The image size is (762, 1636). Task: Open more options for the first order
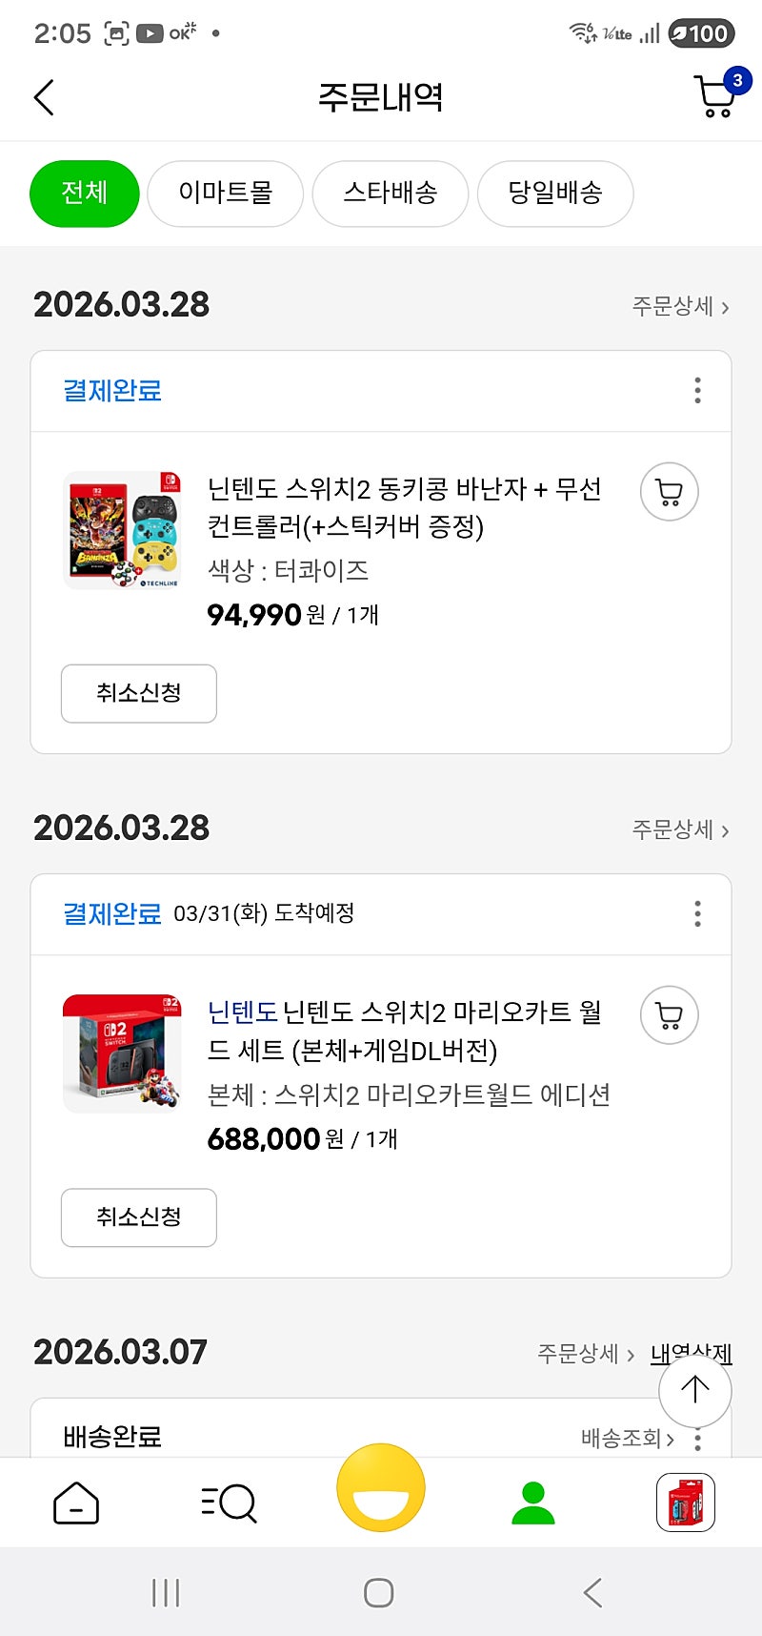point(698,391)
